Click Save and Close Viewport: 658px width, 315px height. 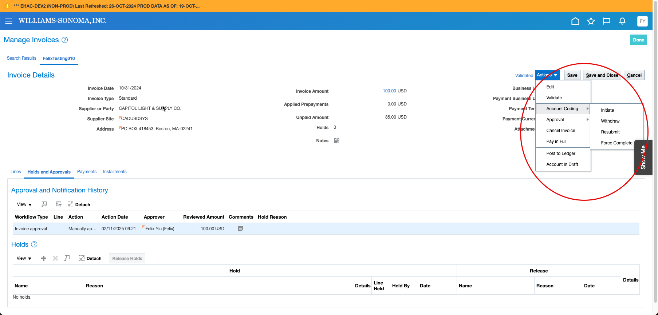pos(602,75)
